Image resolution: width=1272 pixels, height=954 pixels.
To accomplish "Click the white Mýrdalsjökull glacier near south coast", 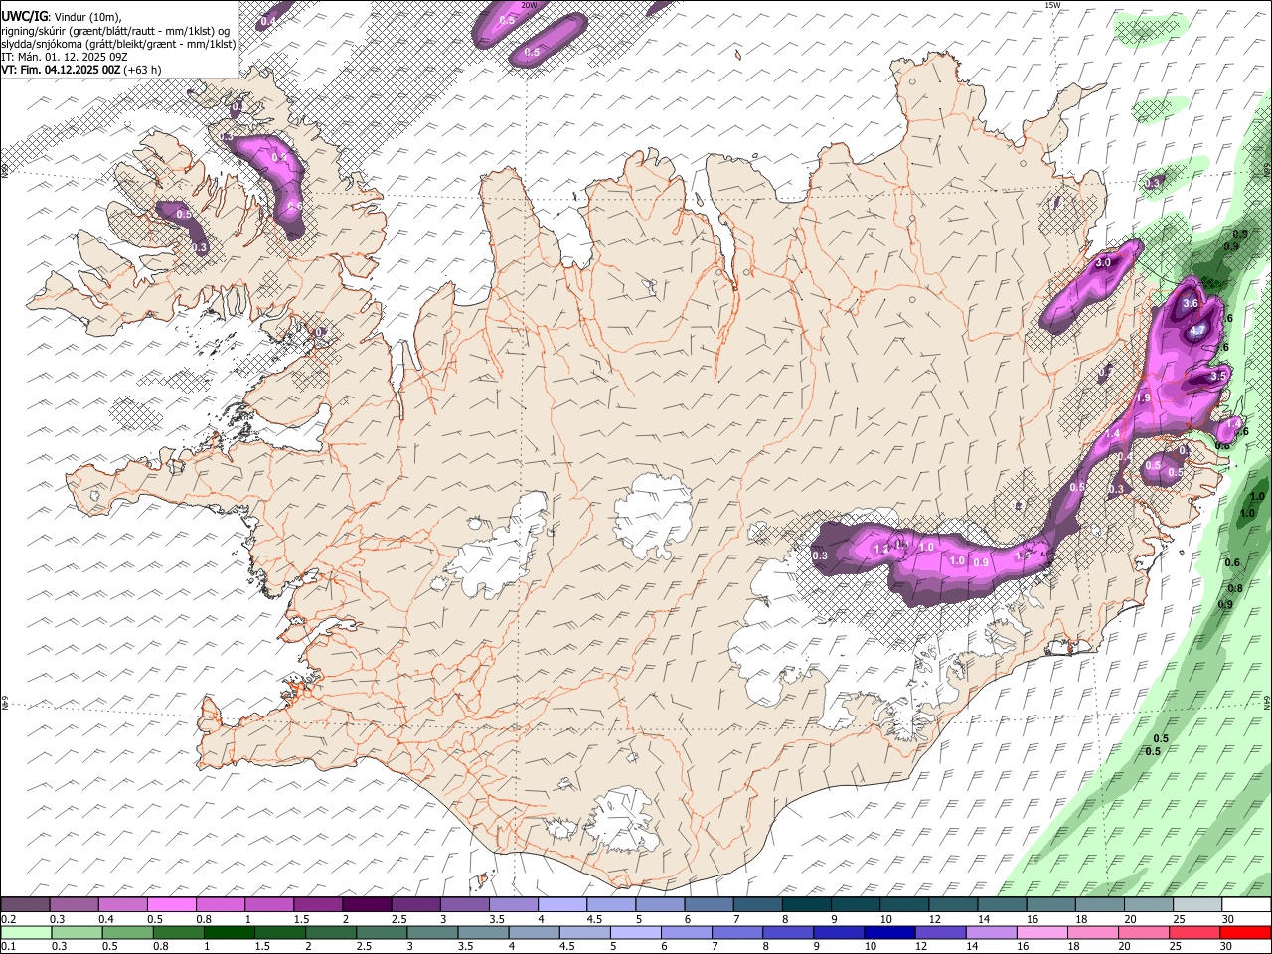I will click(x=624, y=820).
